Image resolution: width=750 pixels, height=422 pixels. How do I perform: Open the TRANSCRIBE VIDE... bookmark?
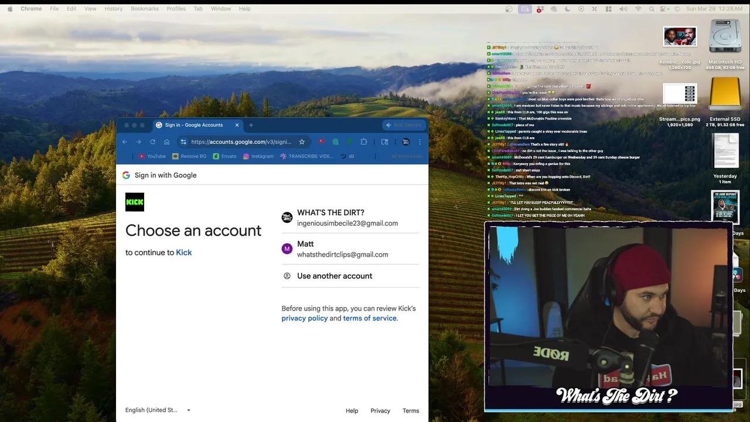[x=306, y=156]
